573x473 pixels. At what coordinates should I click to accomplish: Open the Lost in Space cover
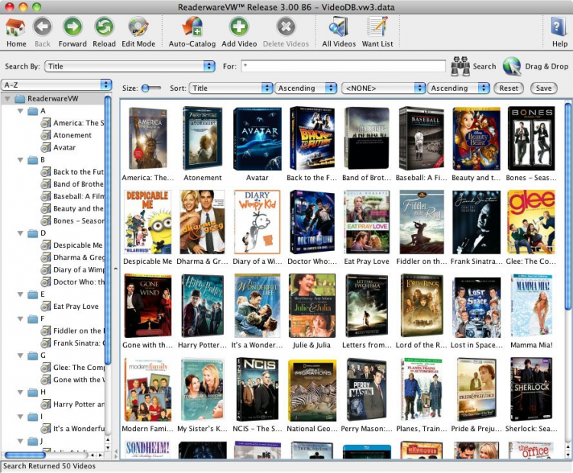477,307
